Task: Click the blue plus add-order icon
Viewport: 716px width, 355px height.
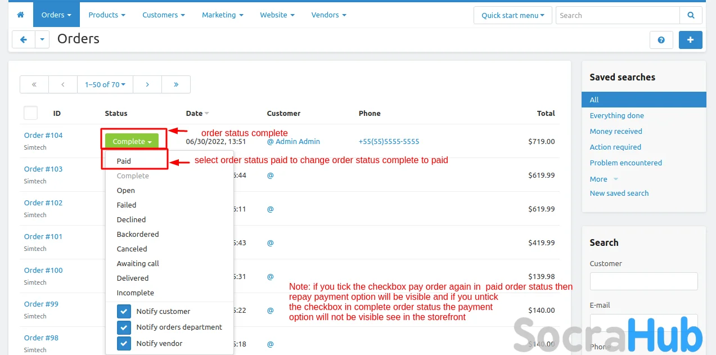Action: 690,40
